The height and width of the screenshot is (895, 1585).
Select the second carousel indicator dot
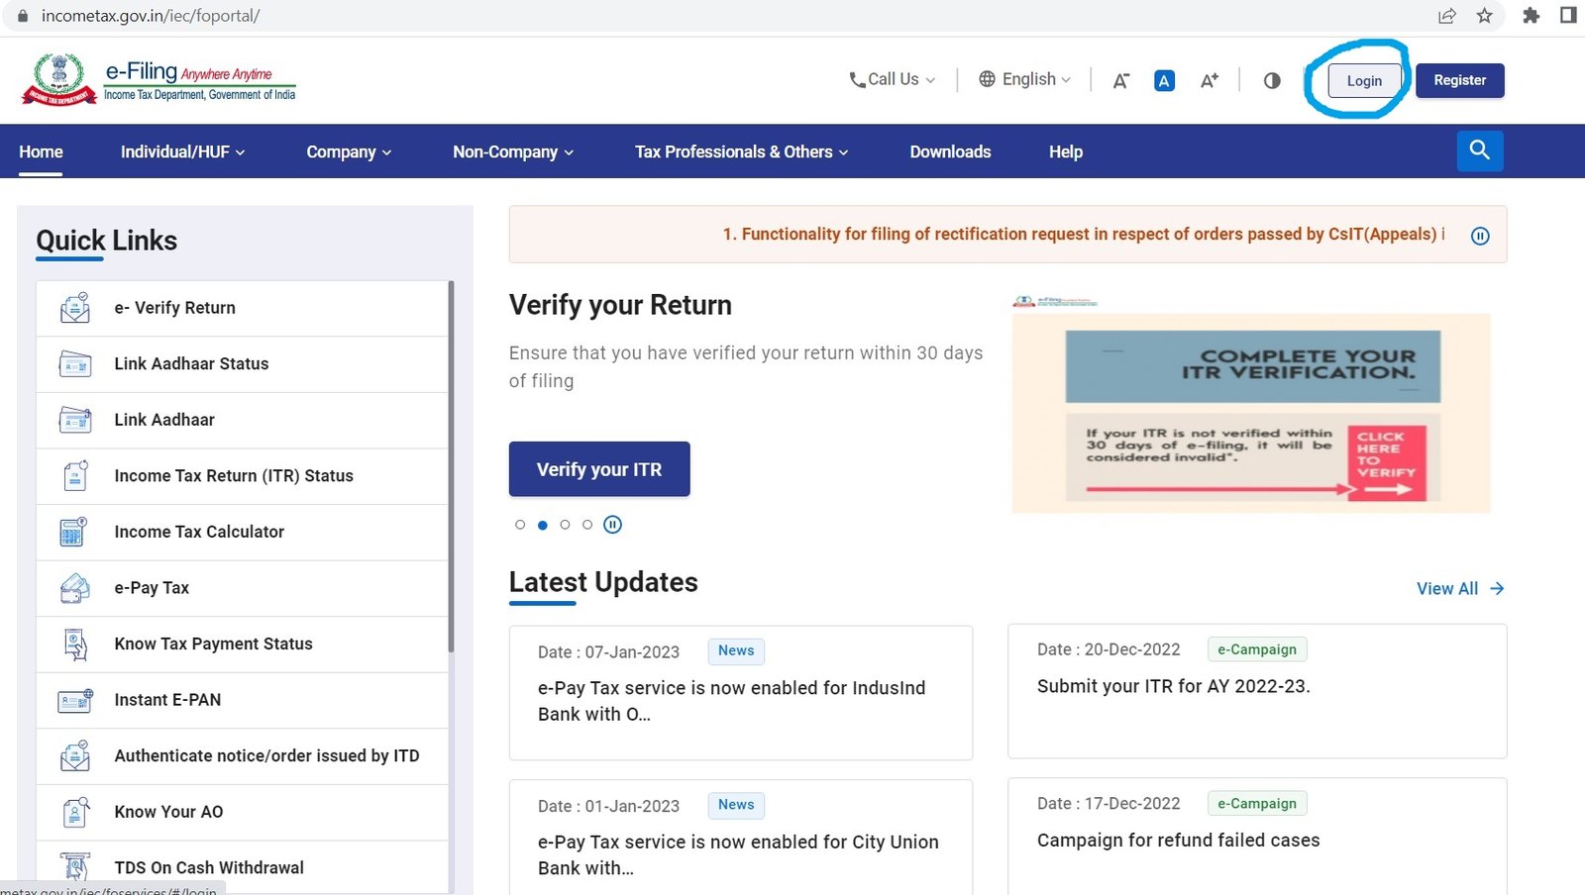coord(542,525)
